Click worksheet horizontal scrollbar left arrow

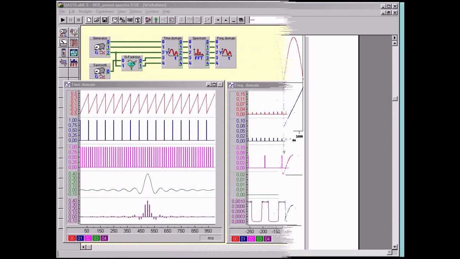(83, 247)
